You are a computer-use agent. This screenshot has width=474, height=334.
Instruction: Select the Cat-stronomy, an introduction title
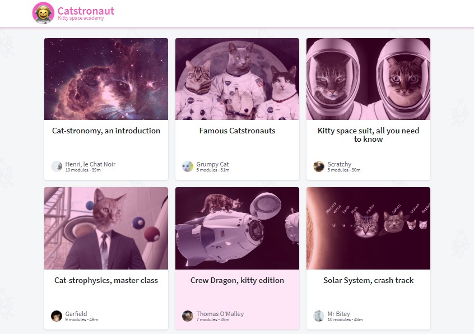pos(106,131)
